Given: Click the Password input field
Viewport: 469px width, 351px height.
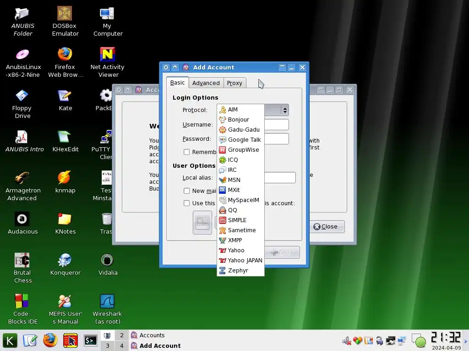Looking at the screenshot, I should click(x=276, y=139).
